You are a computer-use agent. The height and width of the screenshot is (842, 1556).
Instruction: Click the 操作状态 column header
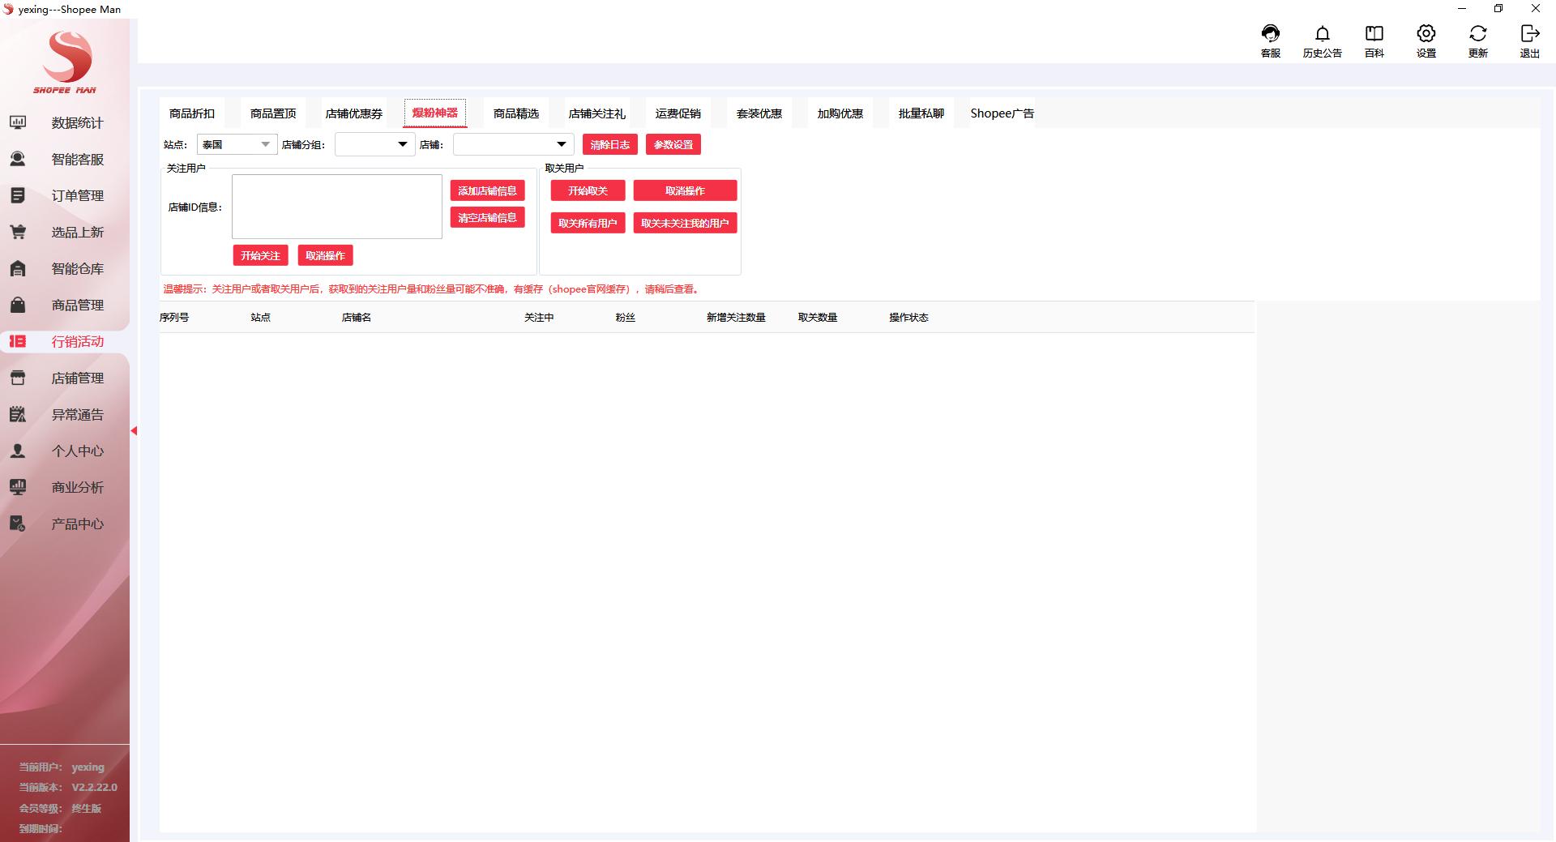click(x=908, y=317)
